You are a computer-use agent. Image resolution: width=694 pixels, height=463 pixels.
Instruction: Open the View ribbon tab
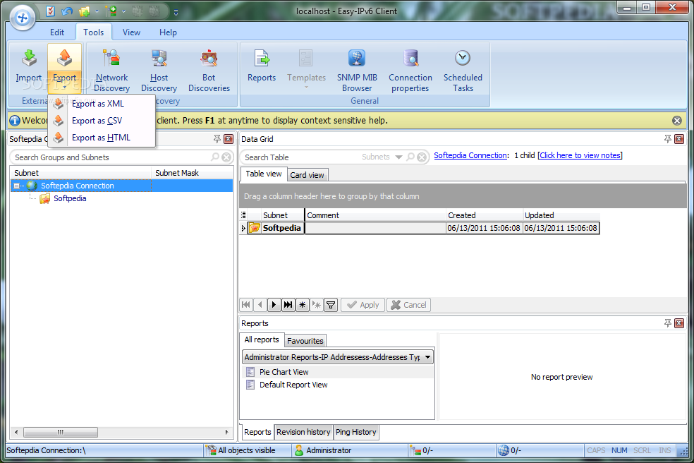click(131, 32)
